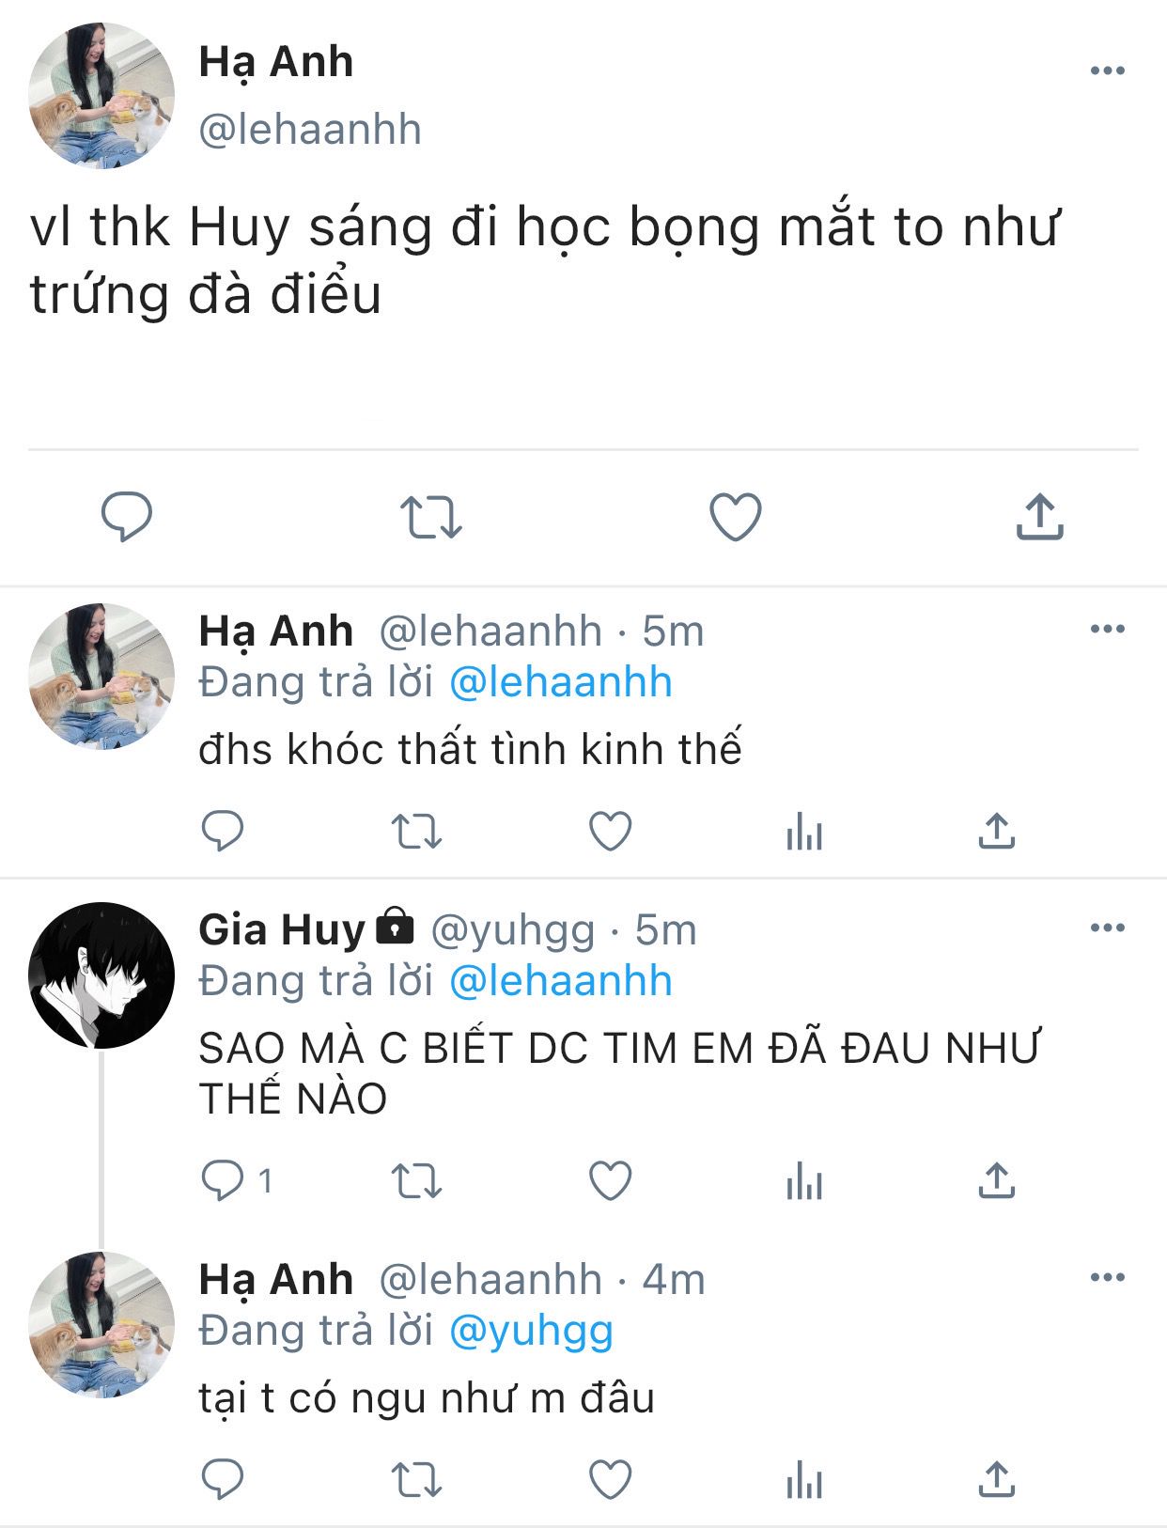Open Gia Huy's profile avatar
1167x1528 pixels.
(x=101, y=975)
